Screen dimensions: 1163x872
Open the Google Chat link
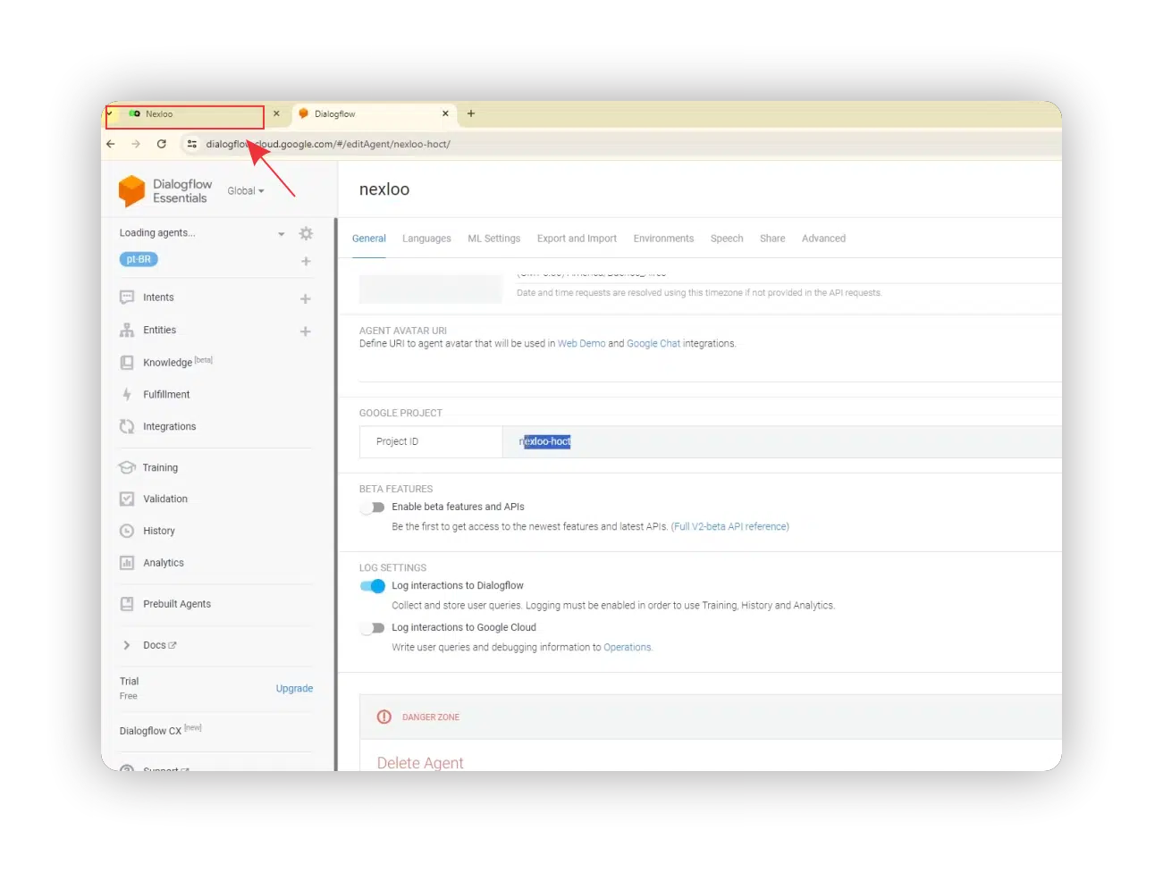pos(653,344)
